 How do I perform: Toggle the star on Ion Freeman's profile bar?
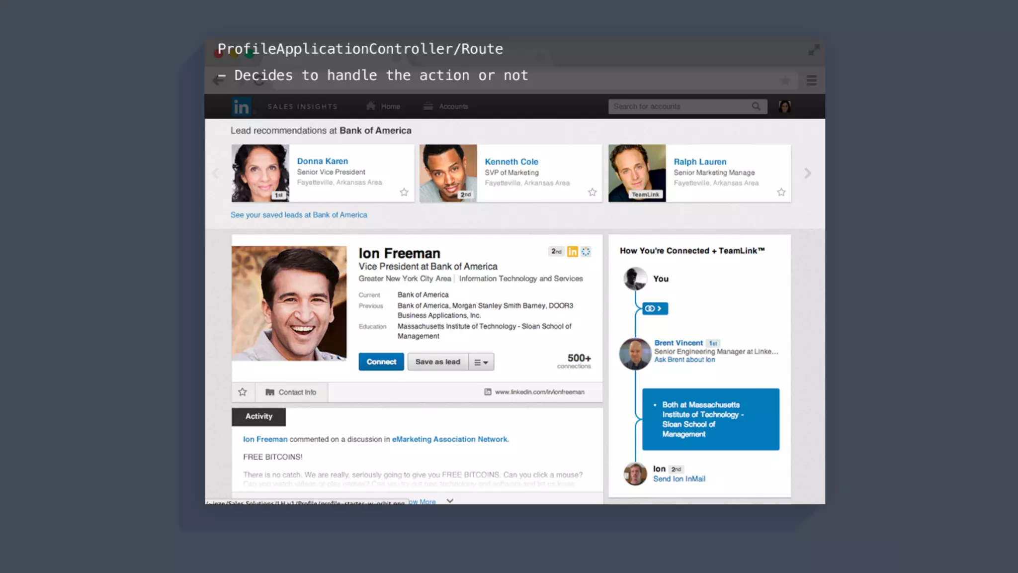[x=243, y=392]
